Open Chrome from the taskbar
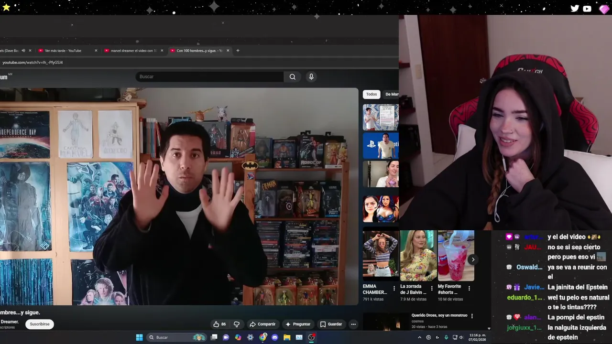 (263, 337)
